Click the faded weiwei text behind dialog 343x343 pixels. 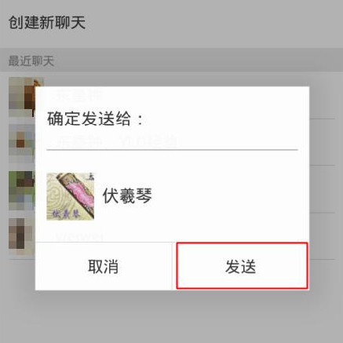pos(79,237)
